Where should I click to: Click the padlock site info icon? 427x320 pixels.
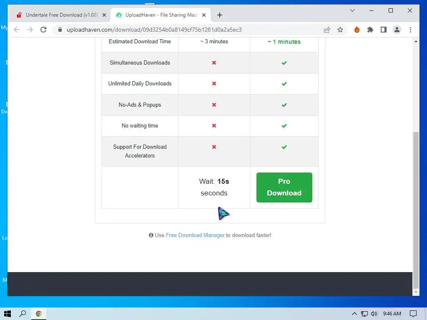pyautogui.click(x=60, y=30)
